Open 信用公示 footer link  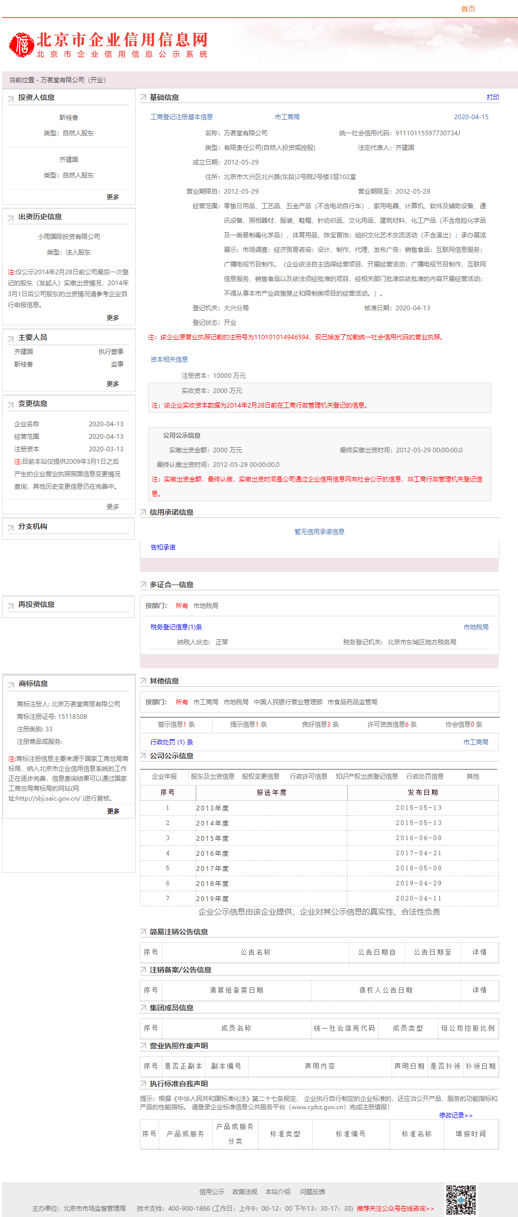pos(212,1192)
